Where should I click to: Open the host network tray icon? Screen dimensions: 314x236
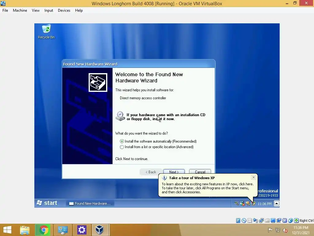point(278,230)
